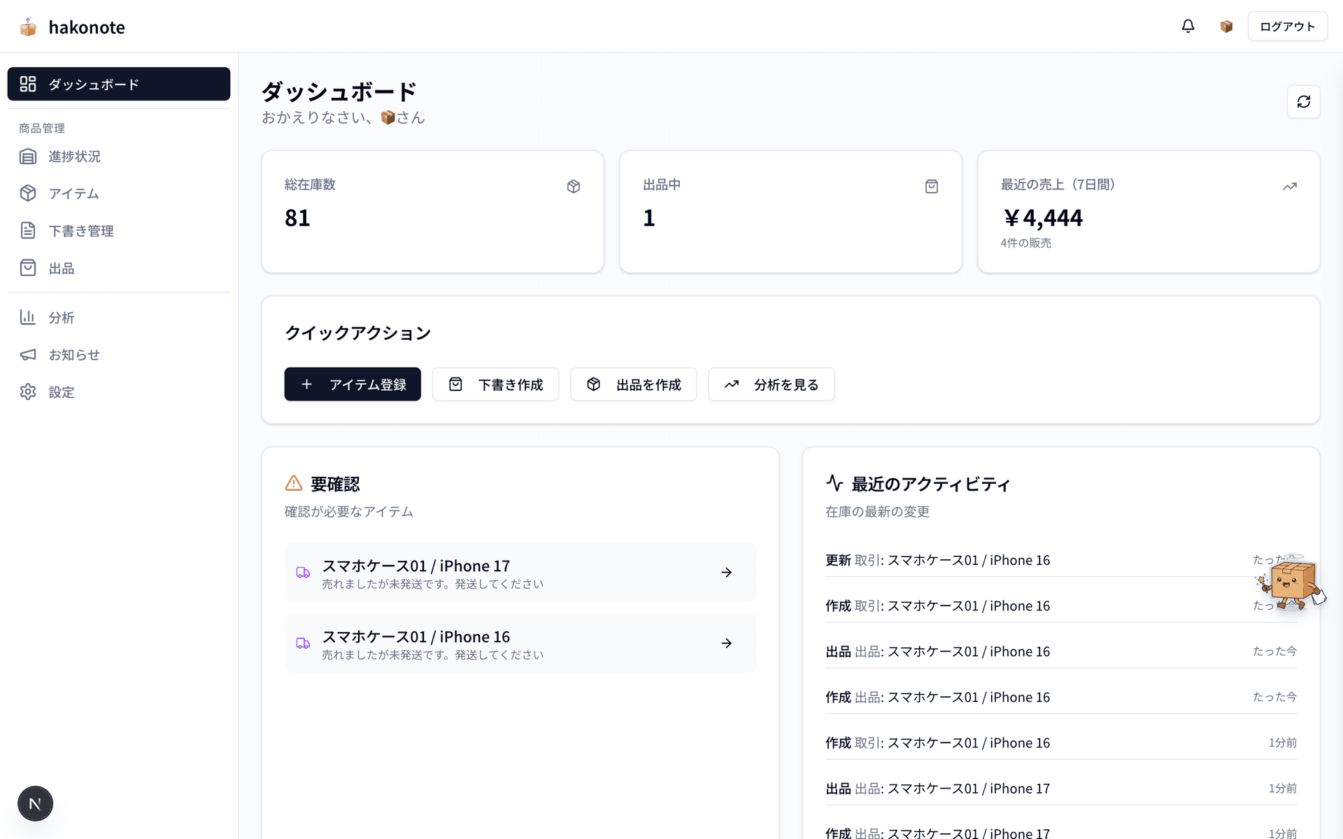Click the refresh icon on the dashboard

(x=1304, y=101)
